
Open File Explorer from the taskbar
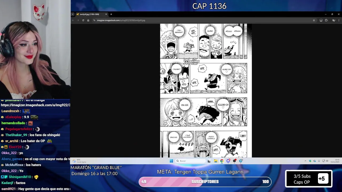pyautogui.click(x=215, y=161)
